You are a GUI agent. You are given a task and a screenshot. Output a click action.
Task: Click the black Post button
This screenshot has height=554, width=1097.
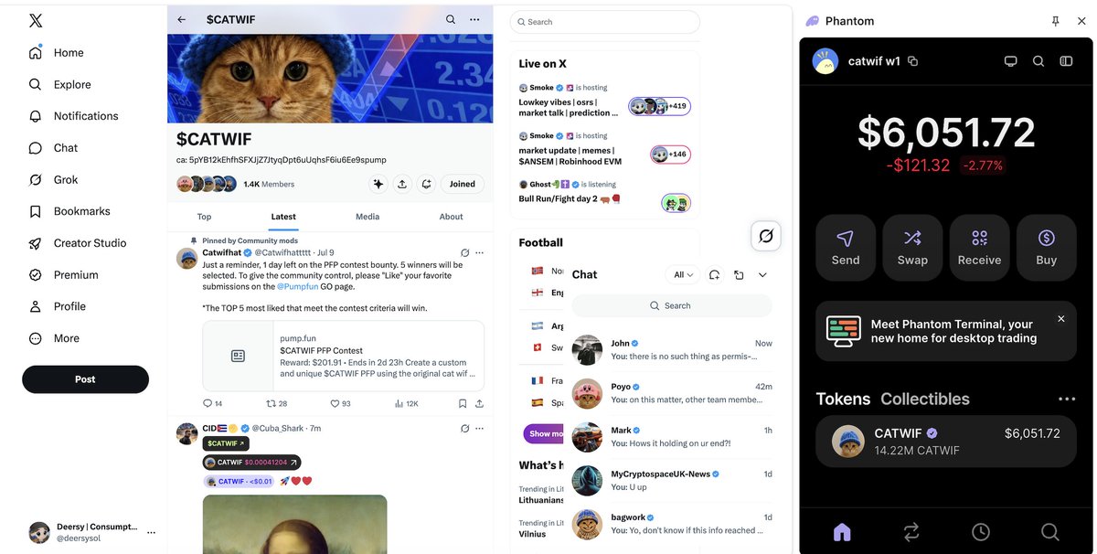(x=85, y=379)
